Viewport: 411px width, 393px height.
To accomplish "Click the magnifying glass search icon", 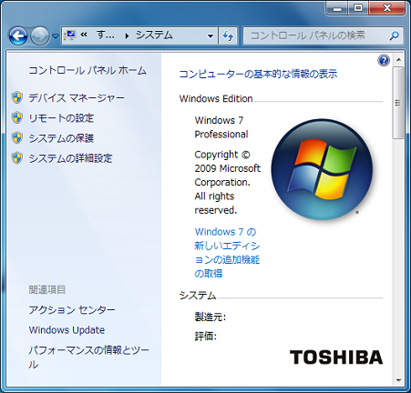I will coord(394,35).
